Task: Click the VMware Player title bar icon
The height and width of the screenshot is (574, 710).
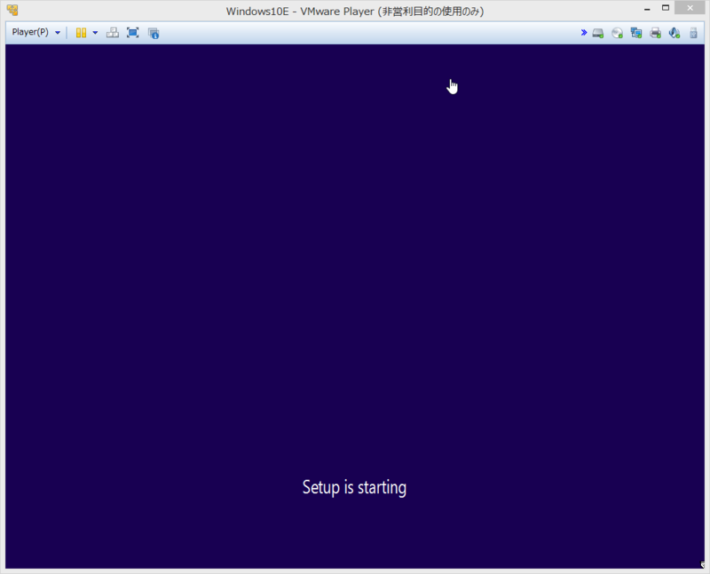Action: 12,10
